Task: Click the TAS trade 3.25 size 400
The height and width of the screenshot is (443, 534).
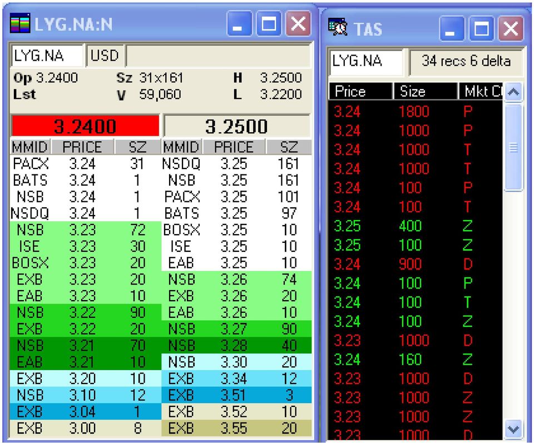Action: coord(416,226)
